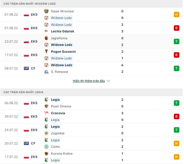Click the chevron beside 'Hiển thị thêm trận đấu'
Image resolution: width=184 pixels, height=164 pixels.
pos(108,81)
